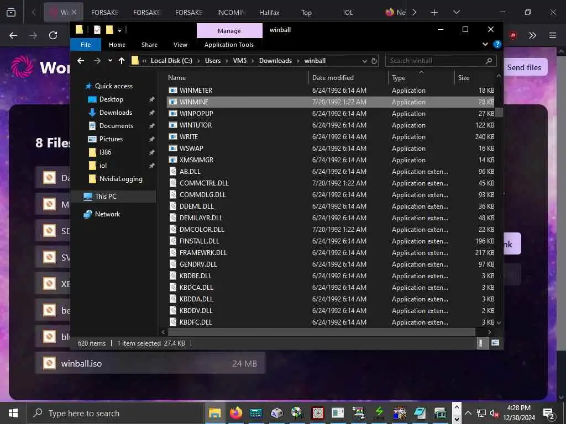Switch to the Halifax browser tab

click(x=269, y=13)
